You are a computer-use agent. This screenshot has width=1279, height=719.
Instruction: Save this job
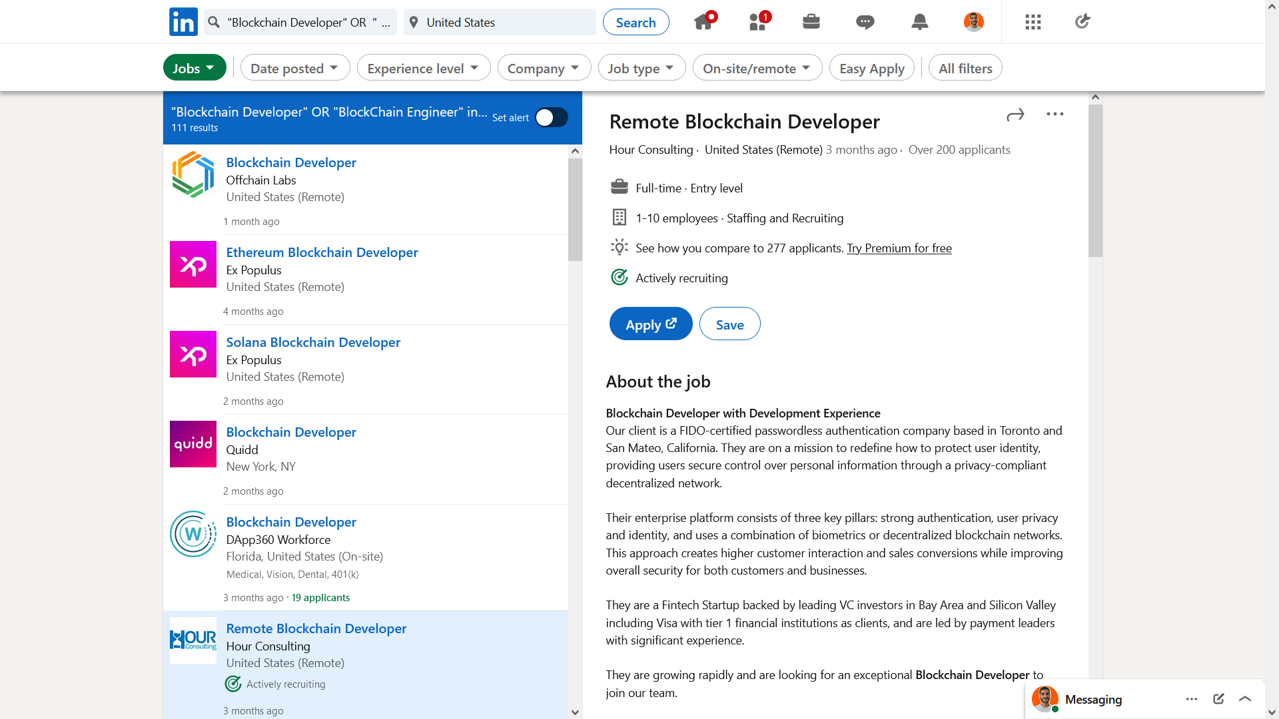730,324
